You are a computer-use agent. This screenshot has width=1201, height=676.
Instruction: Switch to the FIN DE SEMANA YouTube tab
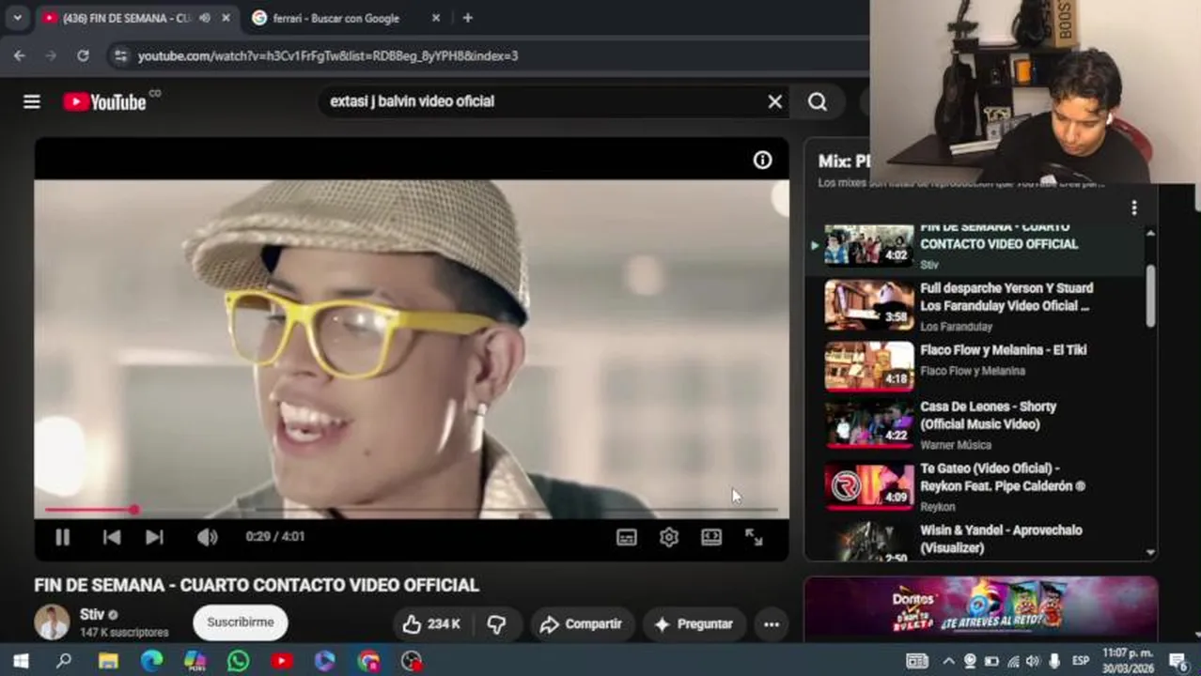(127, 18)
